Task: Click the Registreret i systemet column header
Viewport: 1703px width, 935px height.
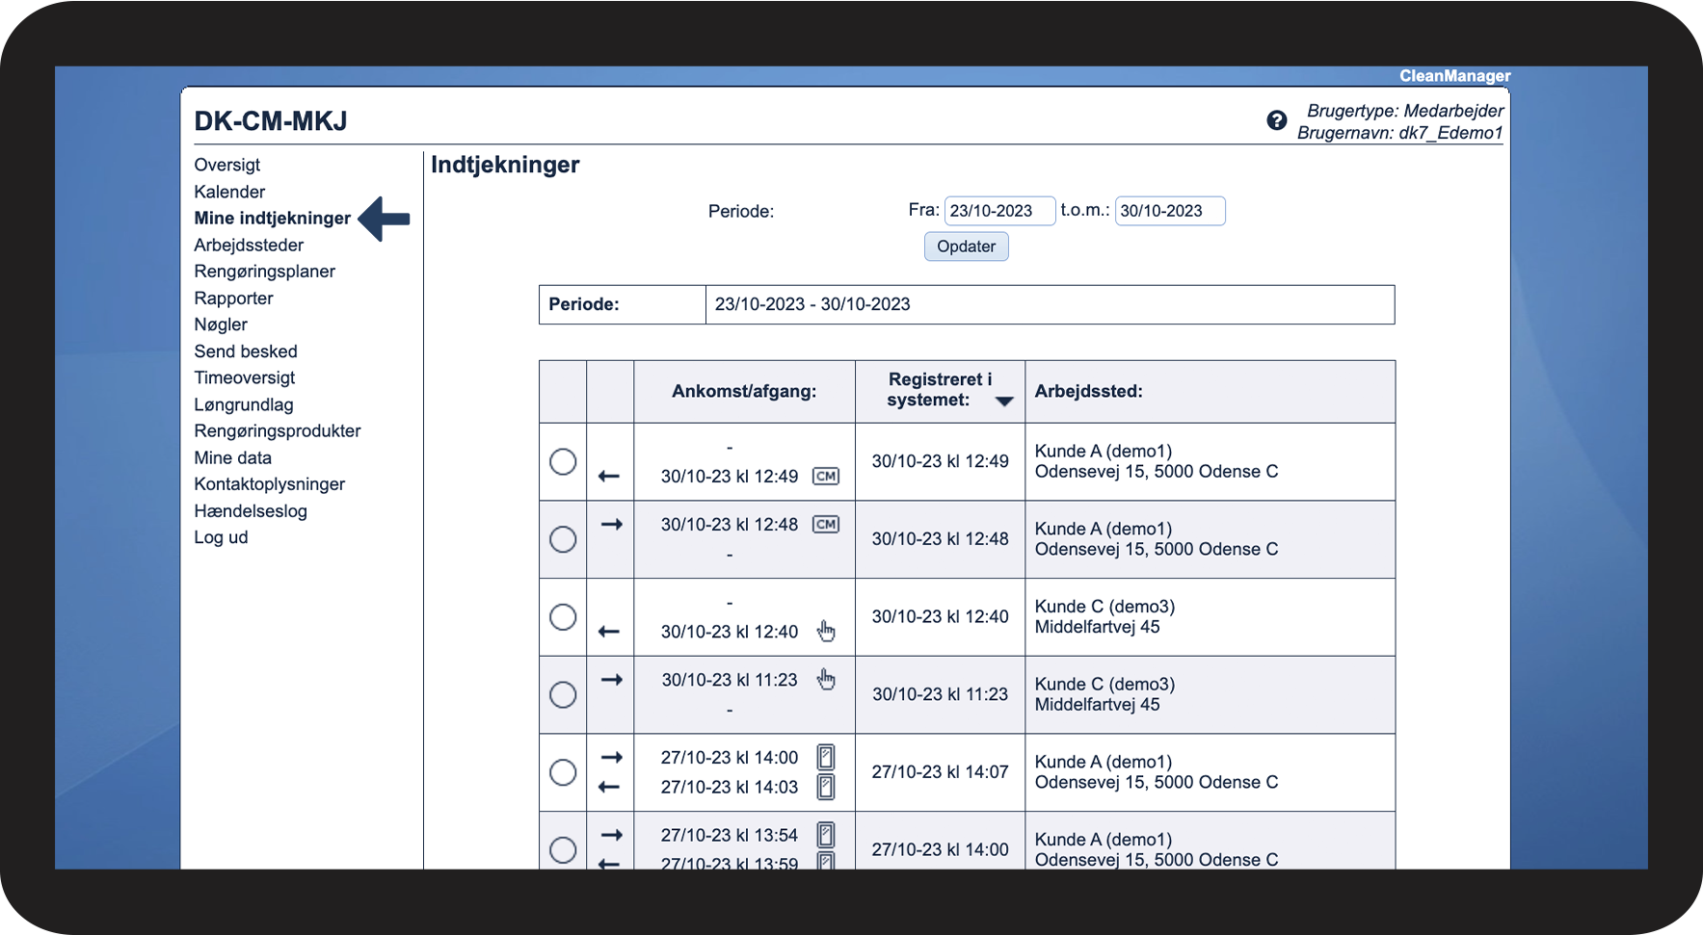Action: (940, 390)
